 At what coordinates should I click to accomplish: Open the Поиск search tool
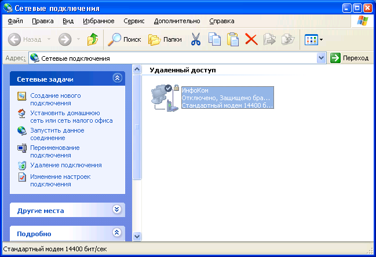point(124,39)
